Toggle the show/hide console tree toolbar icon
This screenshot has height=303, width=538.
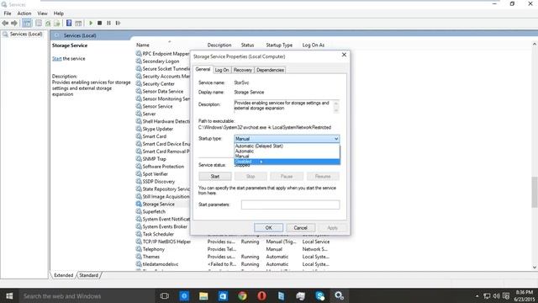[27, 23]
